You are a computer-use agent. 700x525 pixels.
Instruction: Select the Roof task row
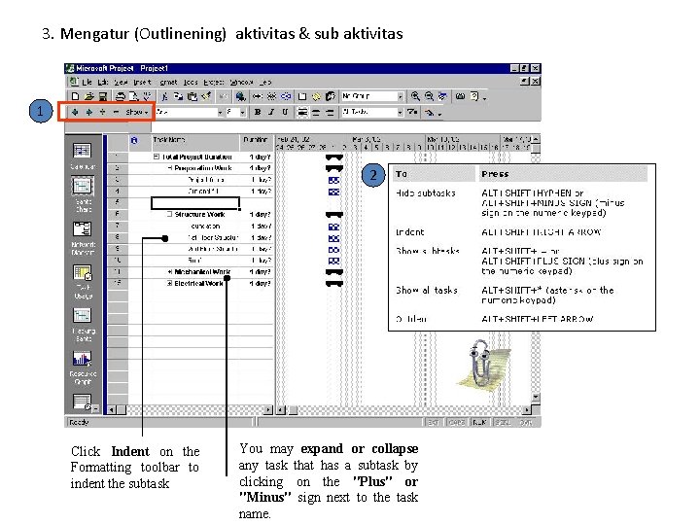tap(191, 261)
